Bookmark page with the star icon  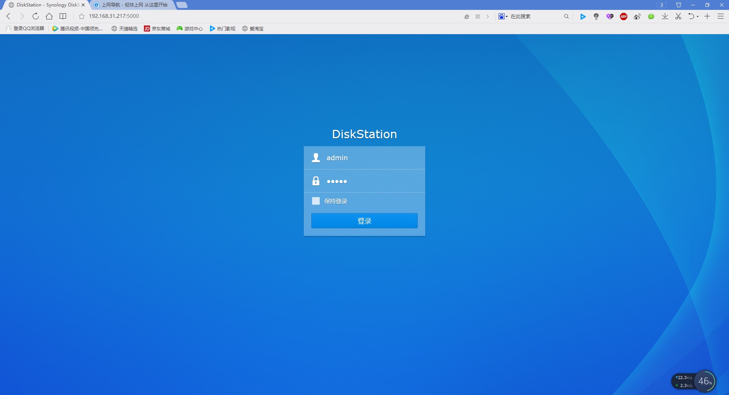(81, 16)
